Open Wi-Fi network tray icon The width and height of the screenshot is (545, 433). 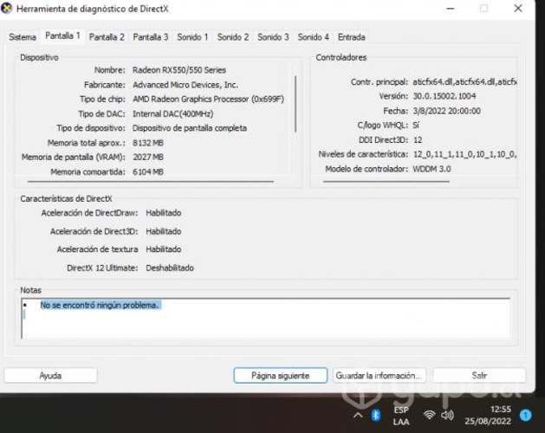pos(429,415)
